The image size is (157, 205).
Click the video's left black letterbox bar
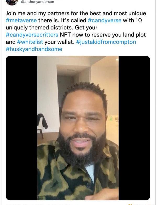pyautogui.click(x=22, y=128)
